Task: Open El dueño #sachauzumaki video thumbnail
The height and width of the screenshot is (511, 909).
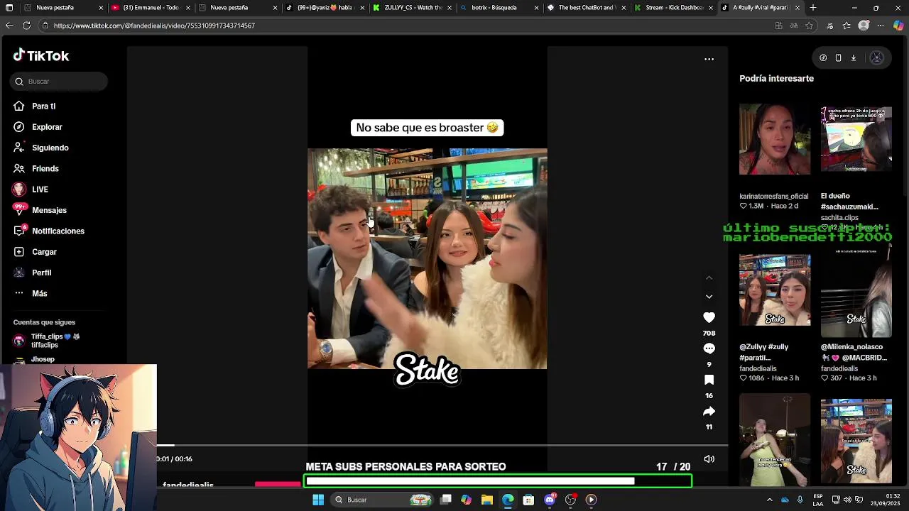Action: coord(856,141)
